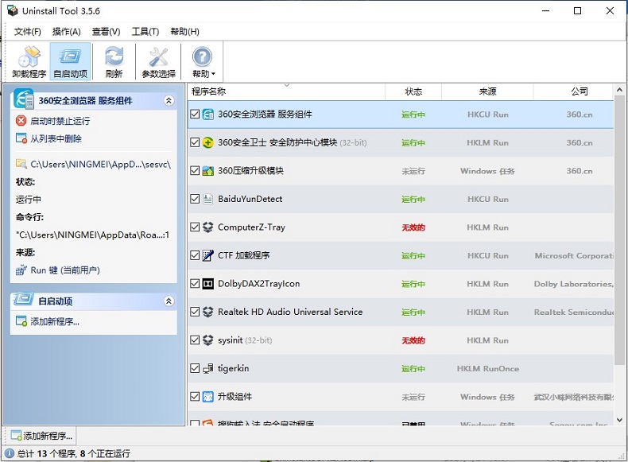Click the sysinit row icon

(x=207, y=340)
